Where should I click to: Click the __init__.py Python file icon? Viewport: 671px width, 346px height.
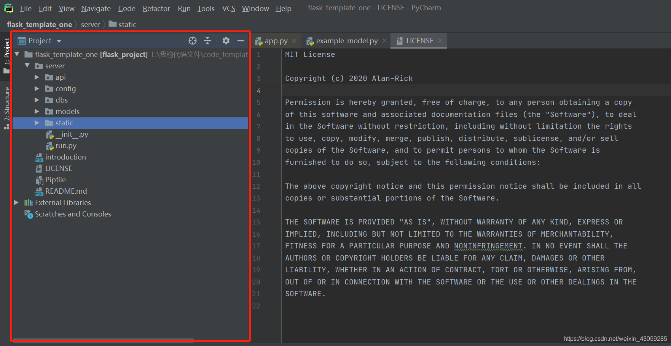click(50, 135)
